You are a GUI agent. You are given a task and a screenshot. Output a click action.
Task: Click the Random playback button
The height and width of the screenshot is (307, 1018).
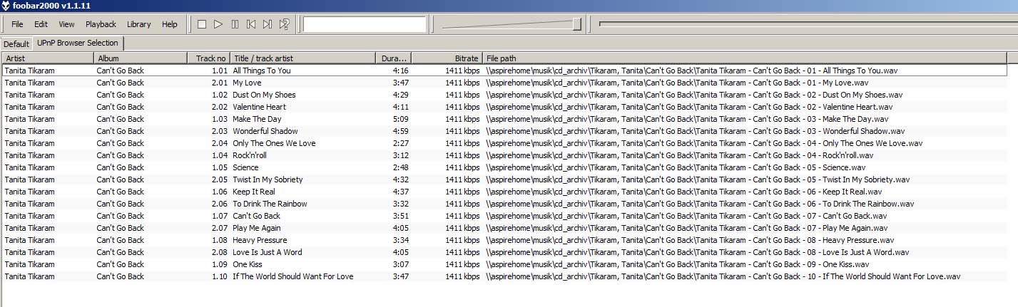pos(284,24)
